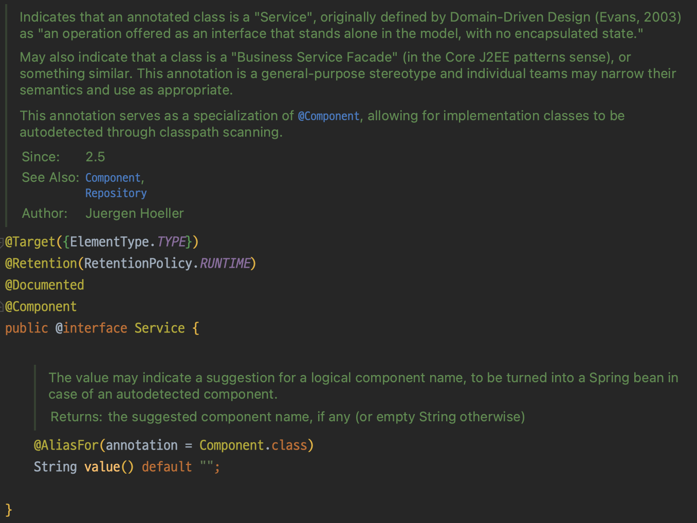Click the rendered Javadoc Returns description
697x523 pixels.
pos(317,417)
